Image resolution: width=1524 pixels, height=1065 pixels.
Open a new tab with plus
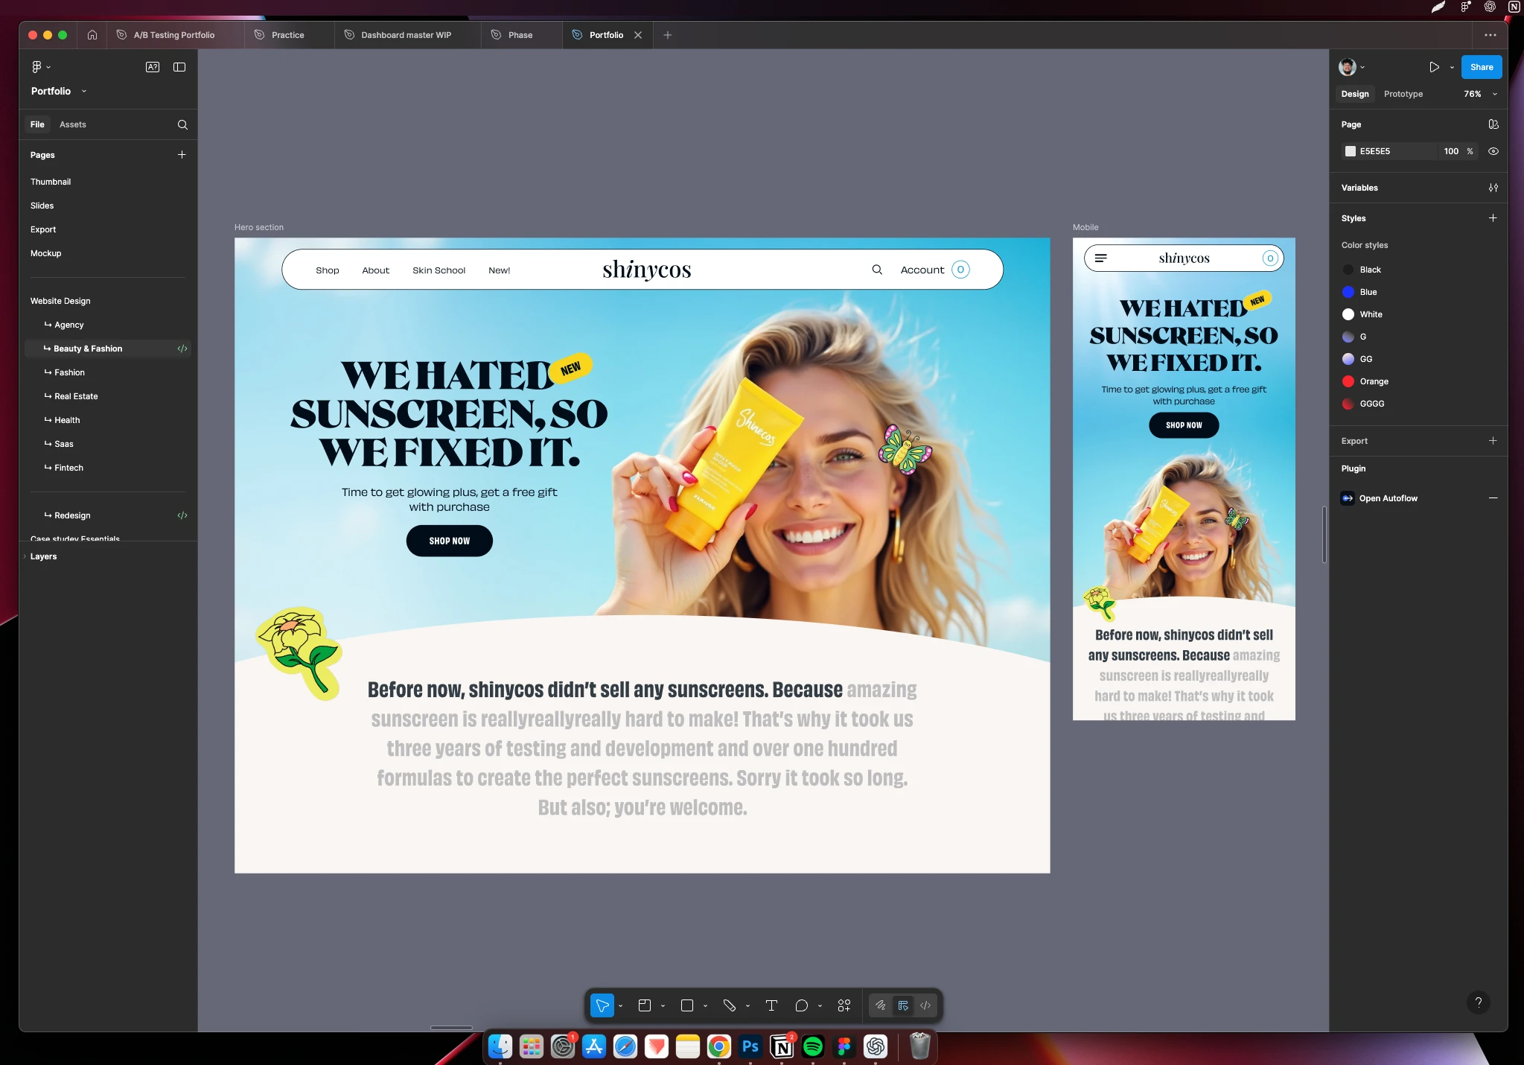(668, 35)
